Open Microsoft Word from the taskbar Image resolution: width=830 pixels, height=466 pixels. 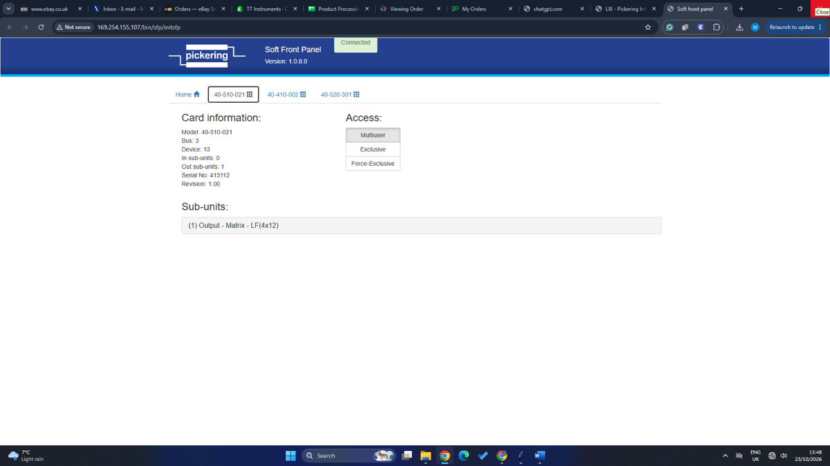[x=539, y=456]
